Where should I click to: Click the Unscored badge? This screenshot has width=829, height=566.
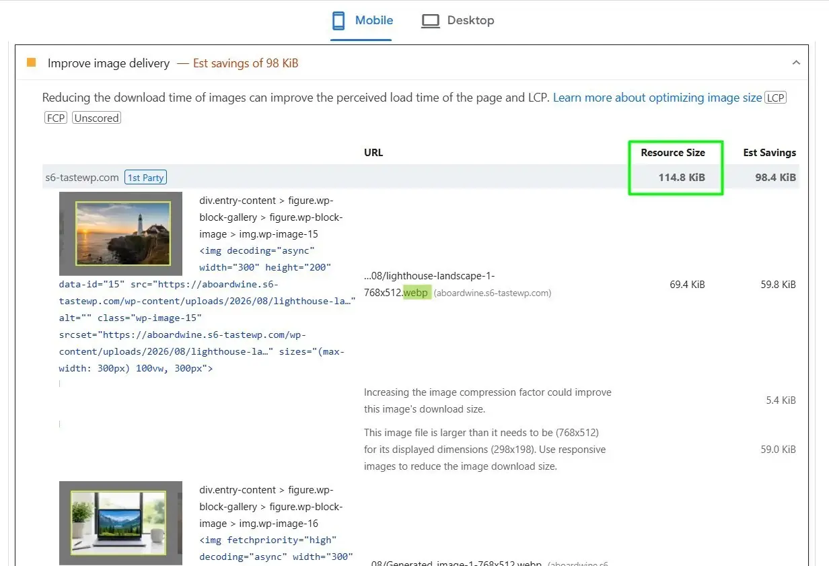(96, 118)
